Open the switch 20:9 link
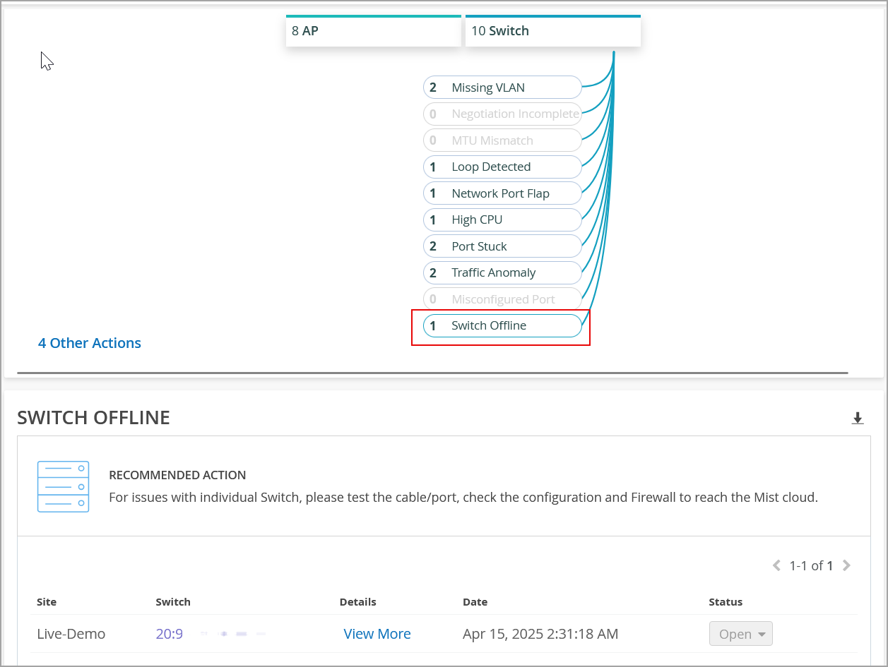 click(x=170, y=634)
